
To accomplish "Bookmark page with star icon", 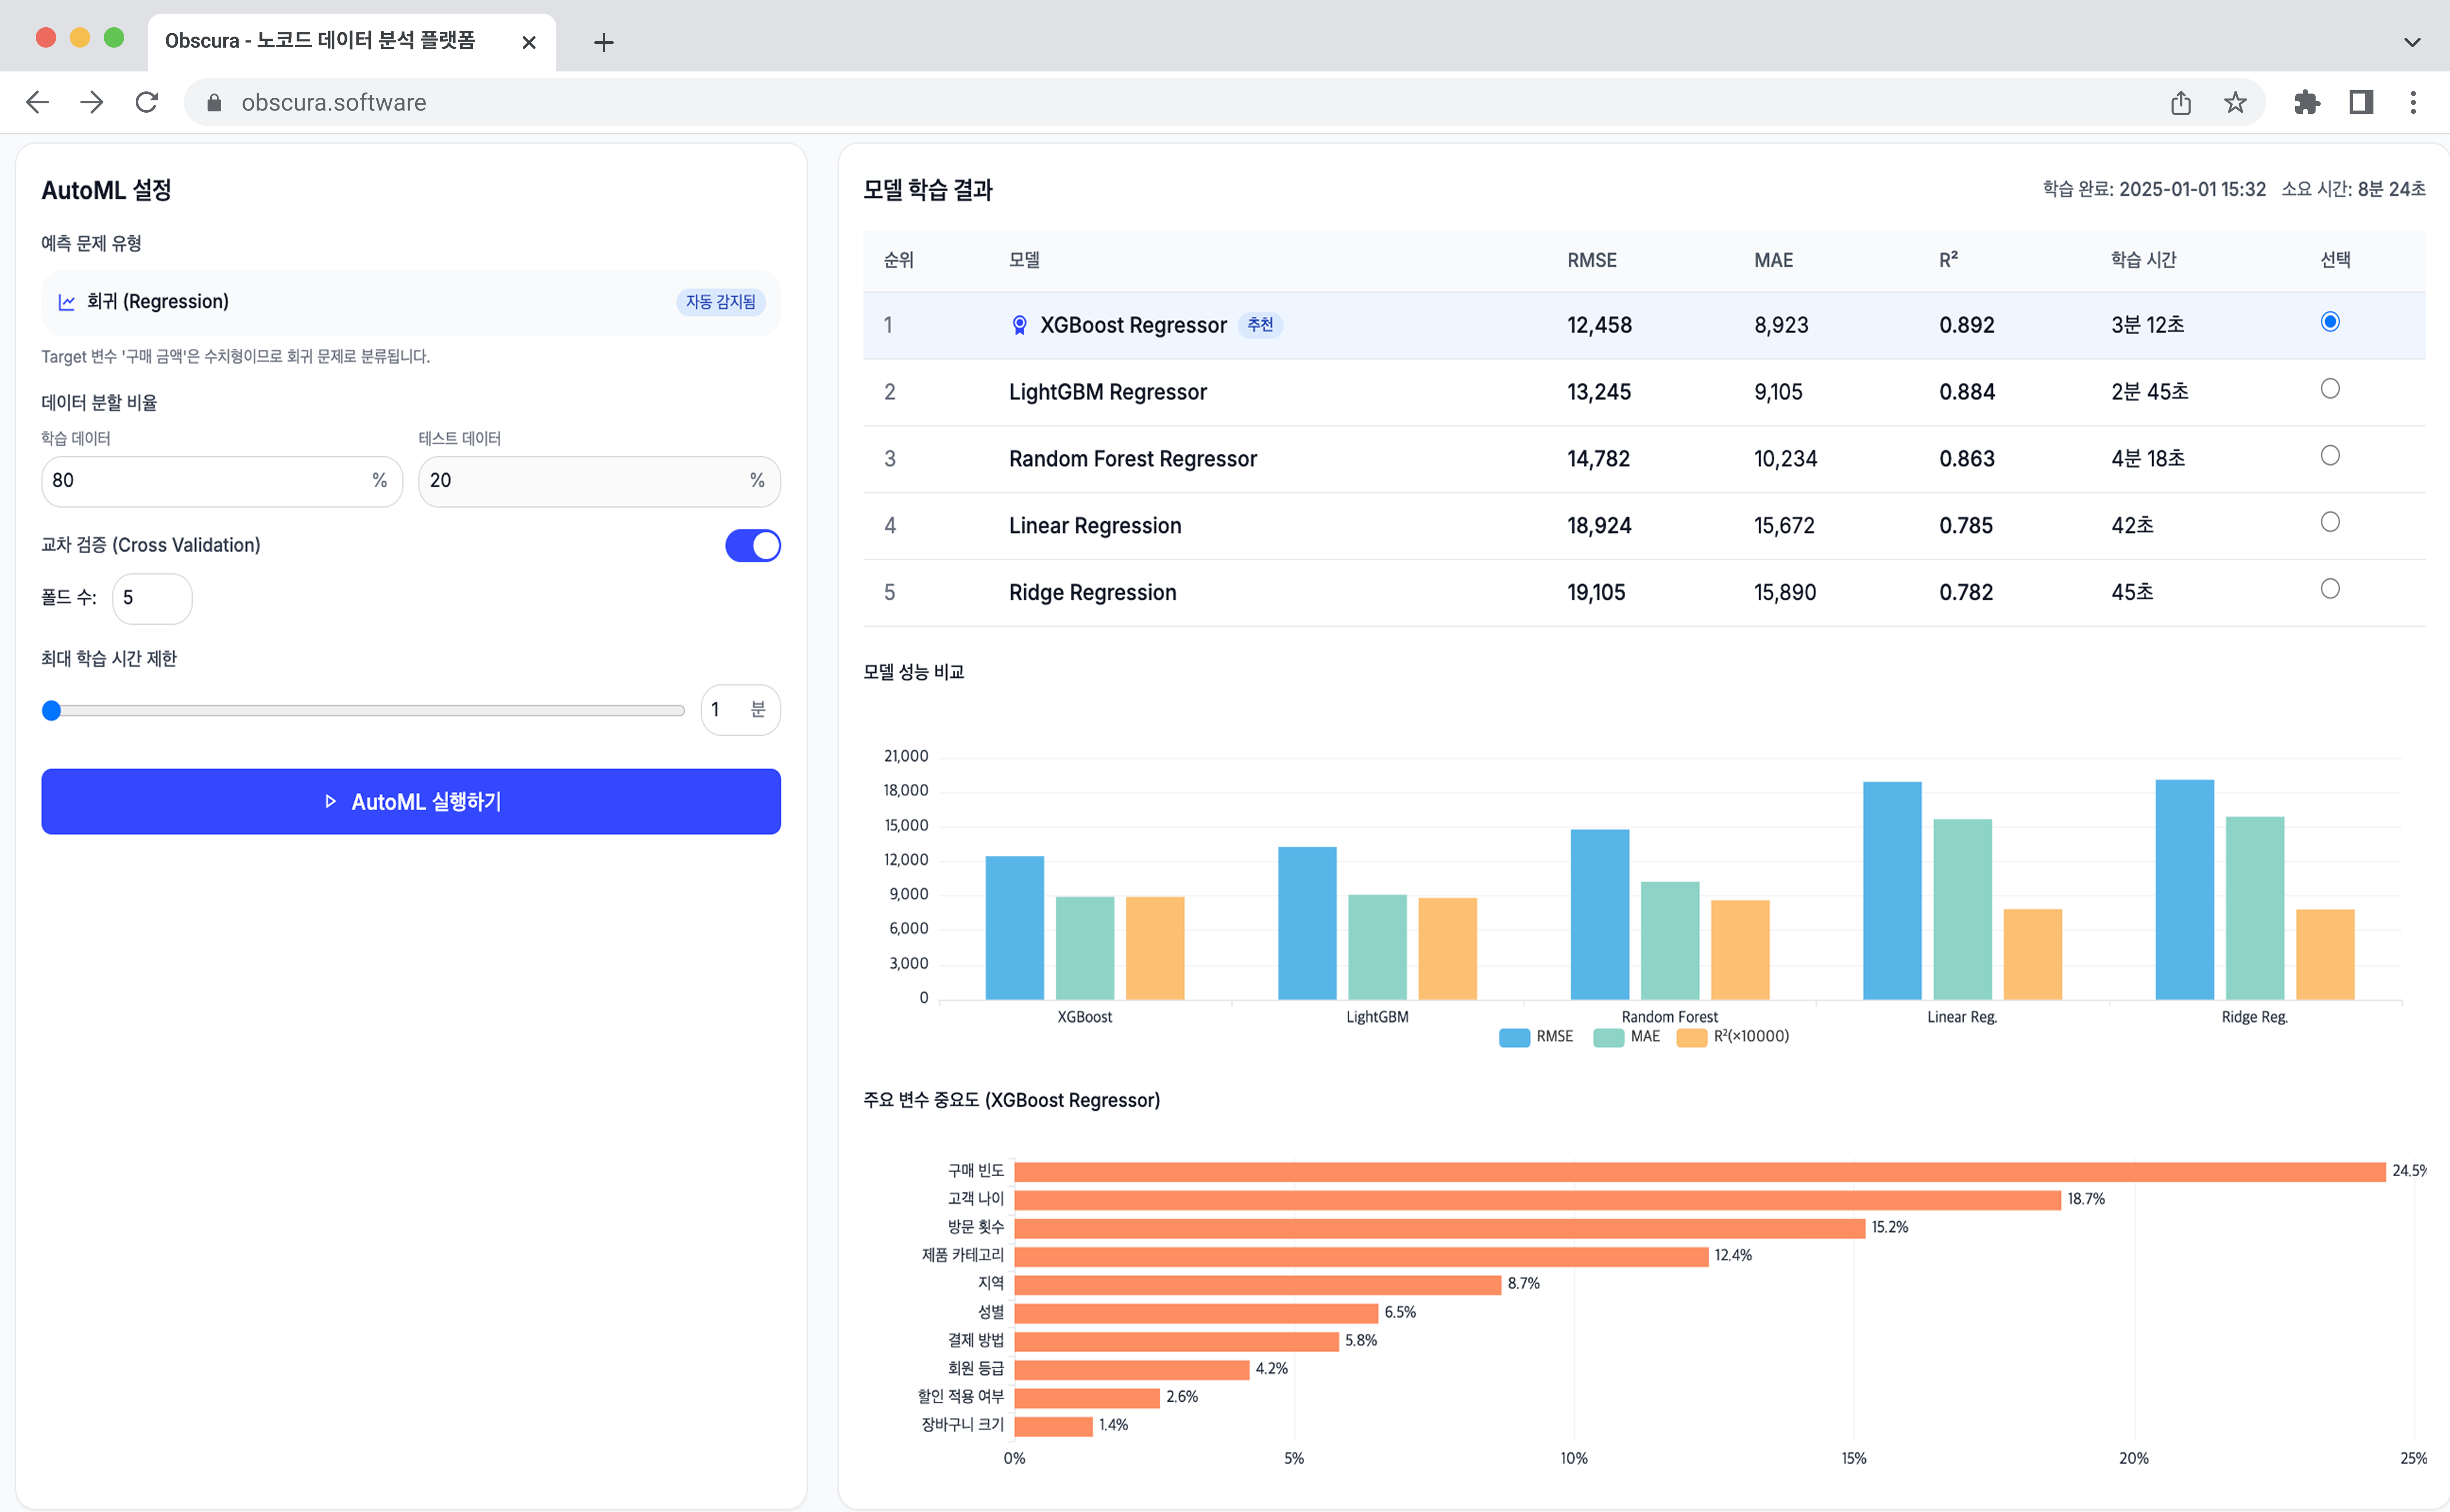I will tap(2235, 102).
